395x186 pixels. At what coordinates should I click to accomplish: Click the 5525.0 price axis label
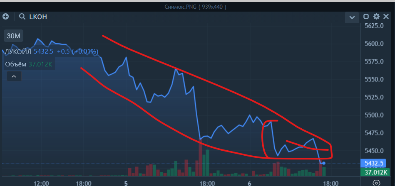click(x=374, y=97)
